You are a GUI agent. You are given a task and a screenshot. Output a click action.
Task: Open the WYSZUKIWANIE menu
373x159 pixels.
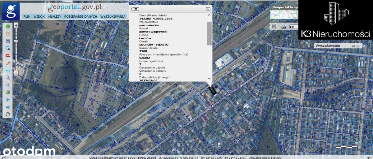click(x=113, y=16)
